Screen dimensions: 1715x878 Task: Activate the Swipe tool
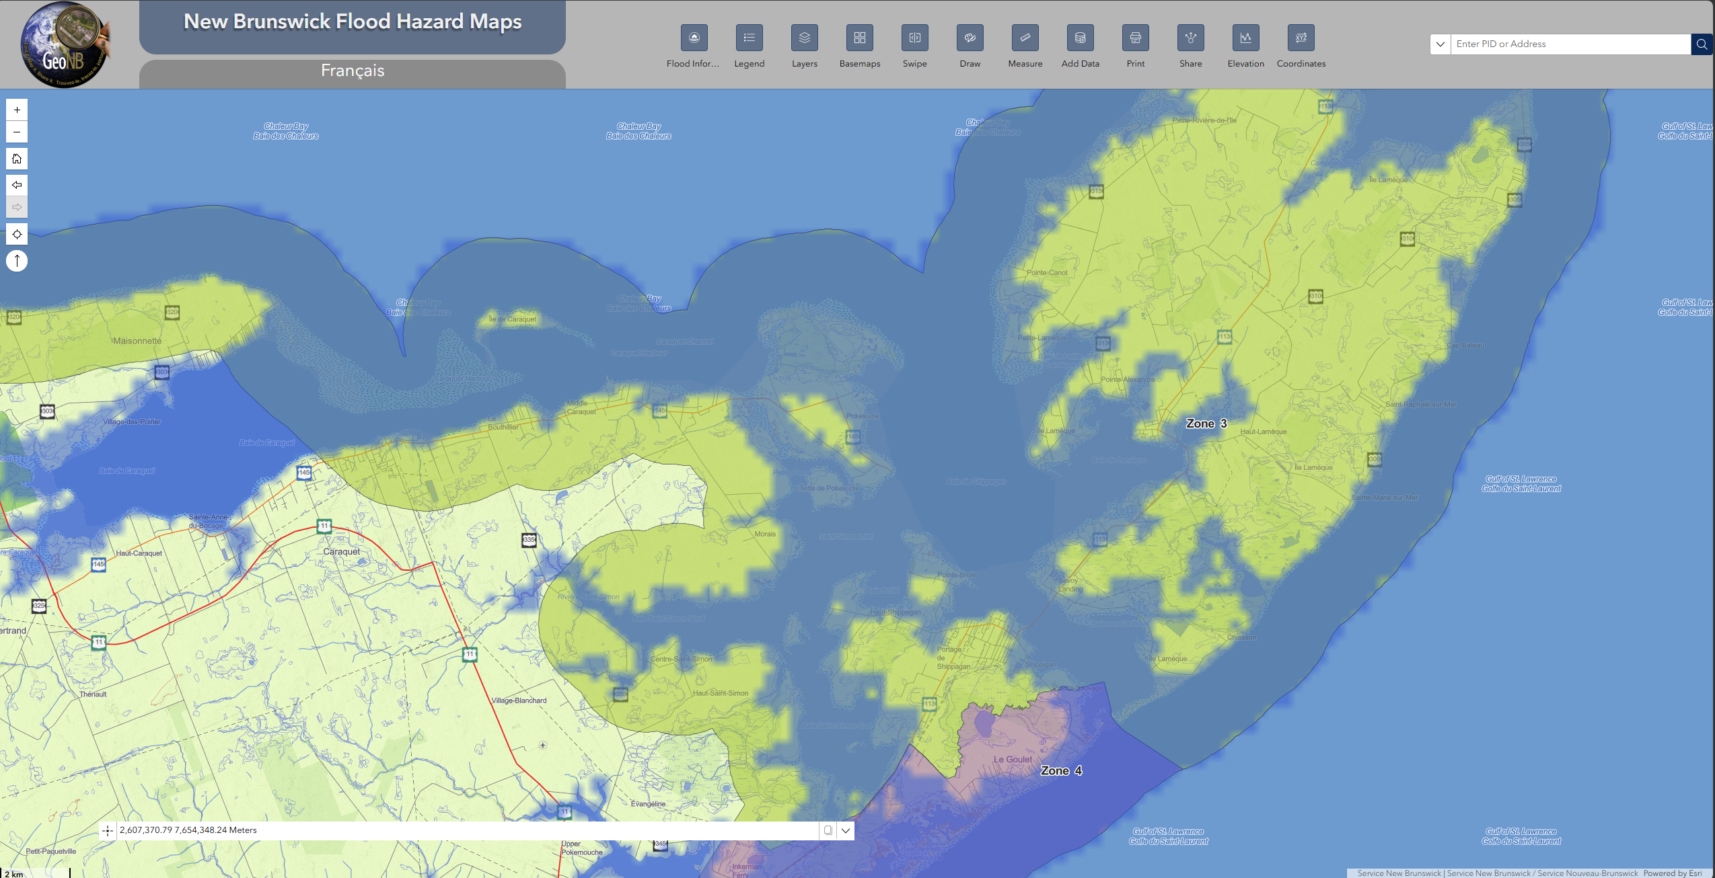click(914, 38)
